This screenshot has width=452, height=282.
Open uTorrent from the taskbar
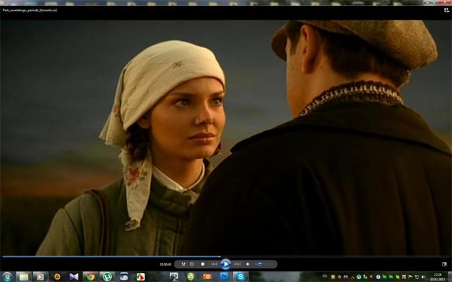(106, 276)
